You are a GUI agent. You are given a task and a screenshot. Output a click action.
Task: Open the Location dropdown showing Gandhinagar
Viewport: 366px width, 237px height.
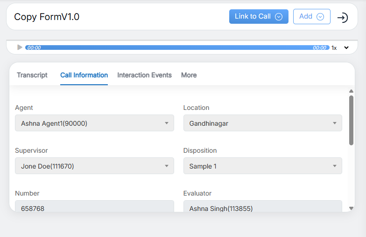(262, 123)
